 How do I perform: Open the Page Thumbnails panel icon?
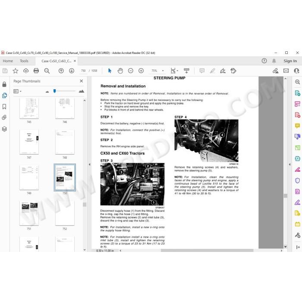click(x=4, y=95)
